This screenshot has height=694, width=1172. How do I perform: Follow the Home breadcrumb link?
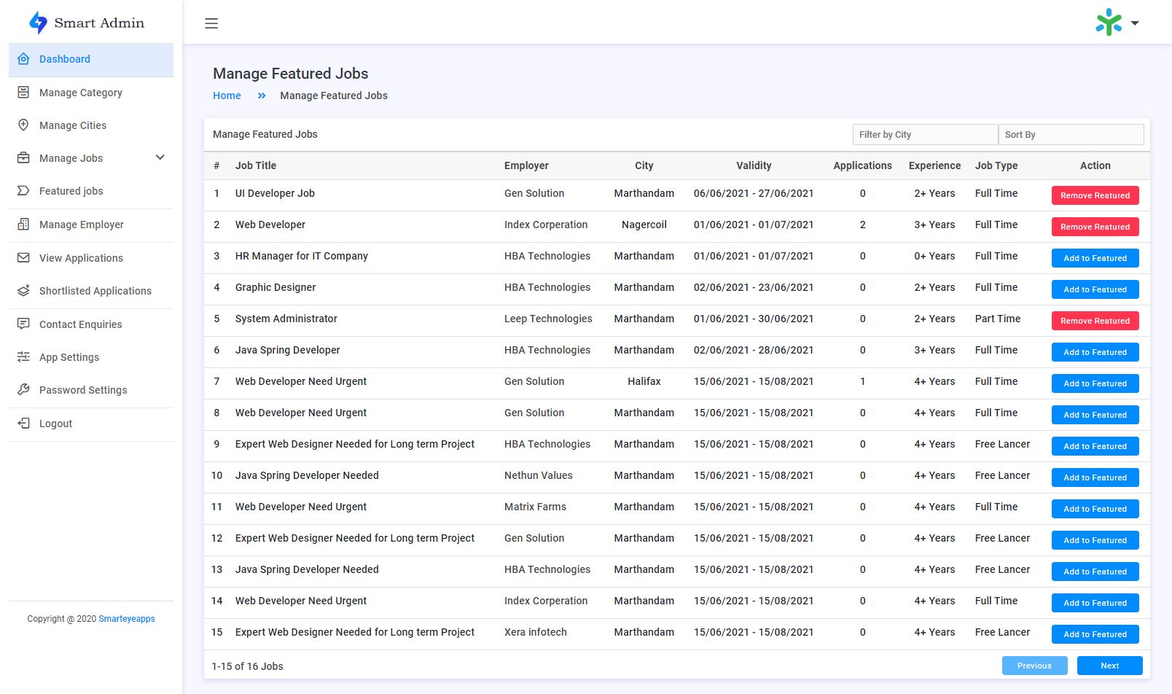(227, 95)
